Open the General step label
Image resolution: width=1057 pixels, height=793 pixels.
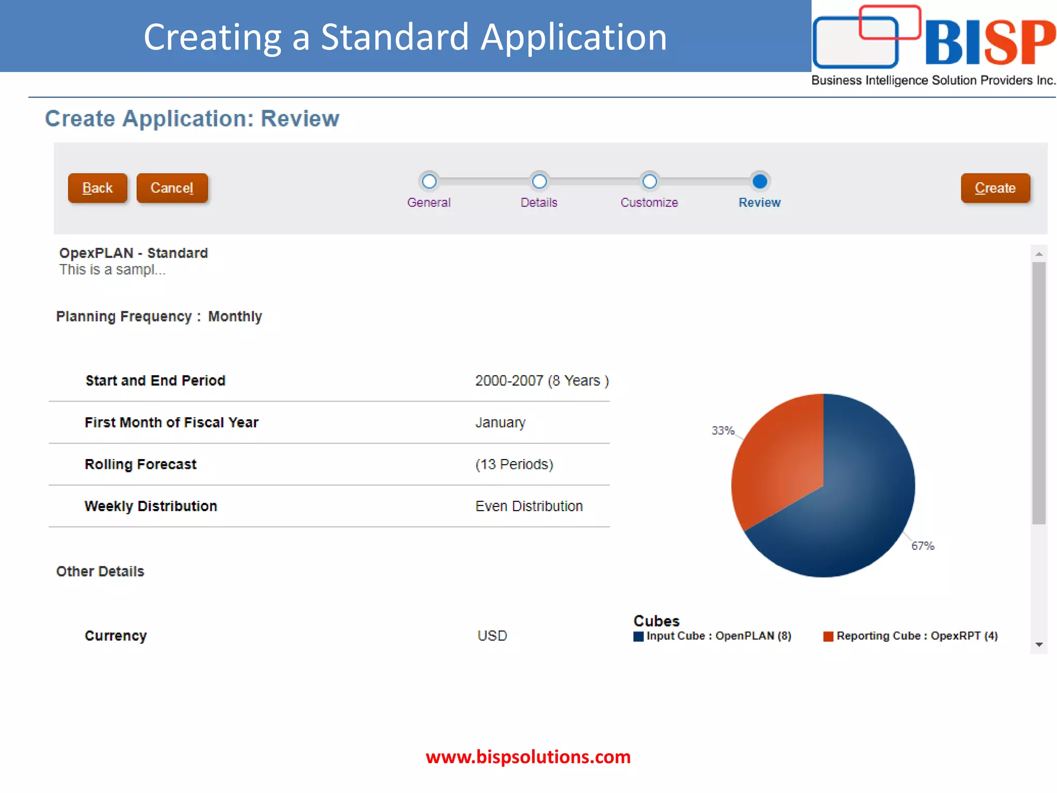429,202
